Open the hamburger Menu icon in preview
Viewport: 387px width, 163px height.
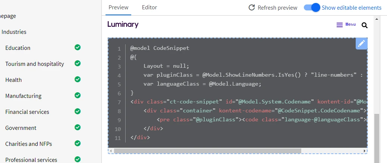(340, 25)
